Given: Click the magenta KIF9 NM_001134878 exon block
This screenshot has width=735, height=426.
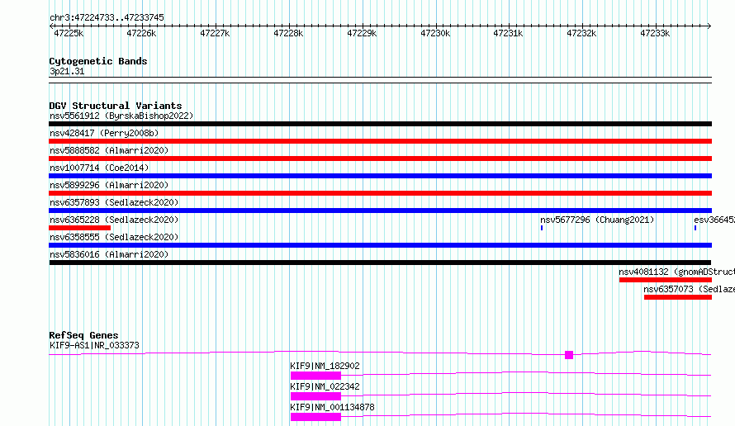Looking at the screenshot, I should pos(315,417).
